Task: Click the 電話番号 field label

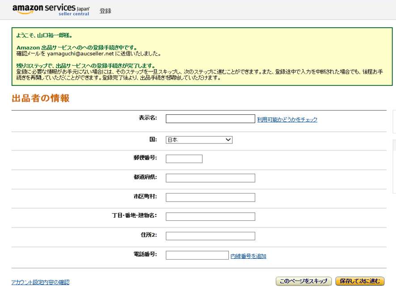Action: (x=145, y=254)
